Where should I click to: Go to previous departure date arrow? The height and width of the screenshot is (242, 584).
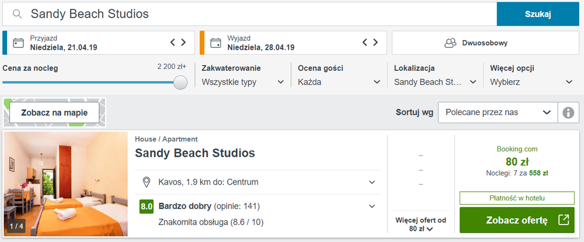364,42
